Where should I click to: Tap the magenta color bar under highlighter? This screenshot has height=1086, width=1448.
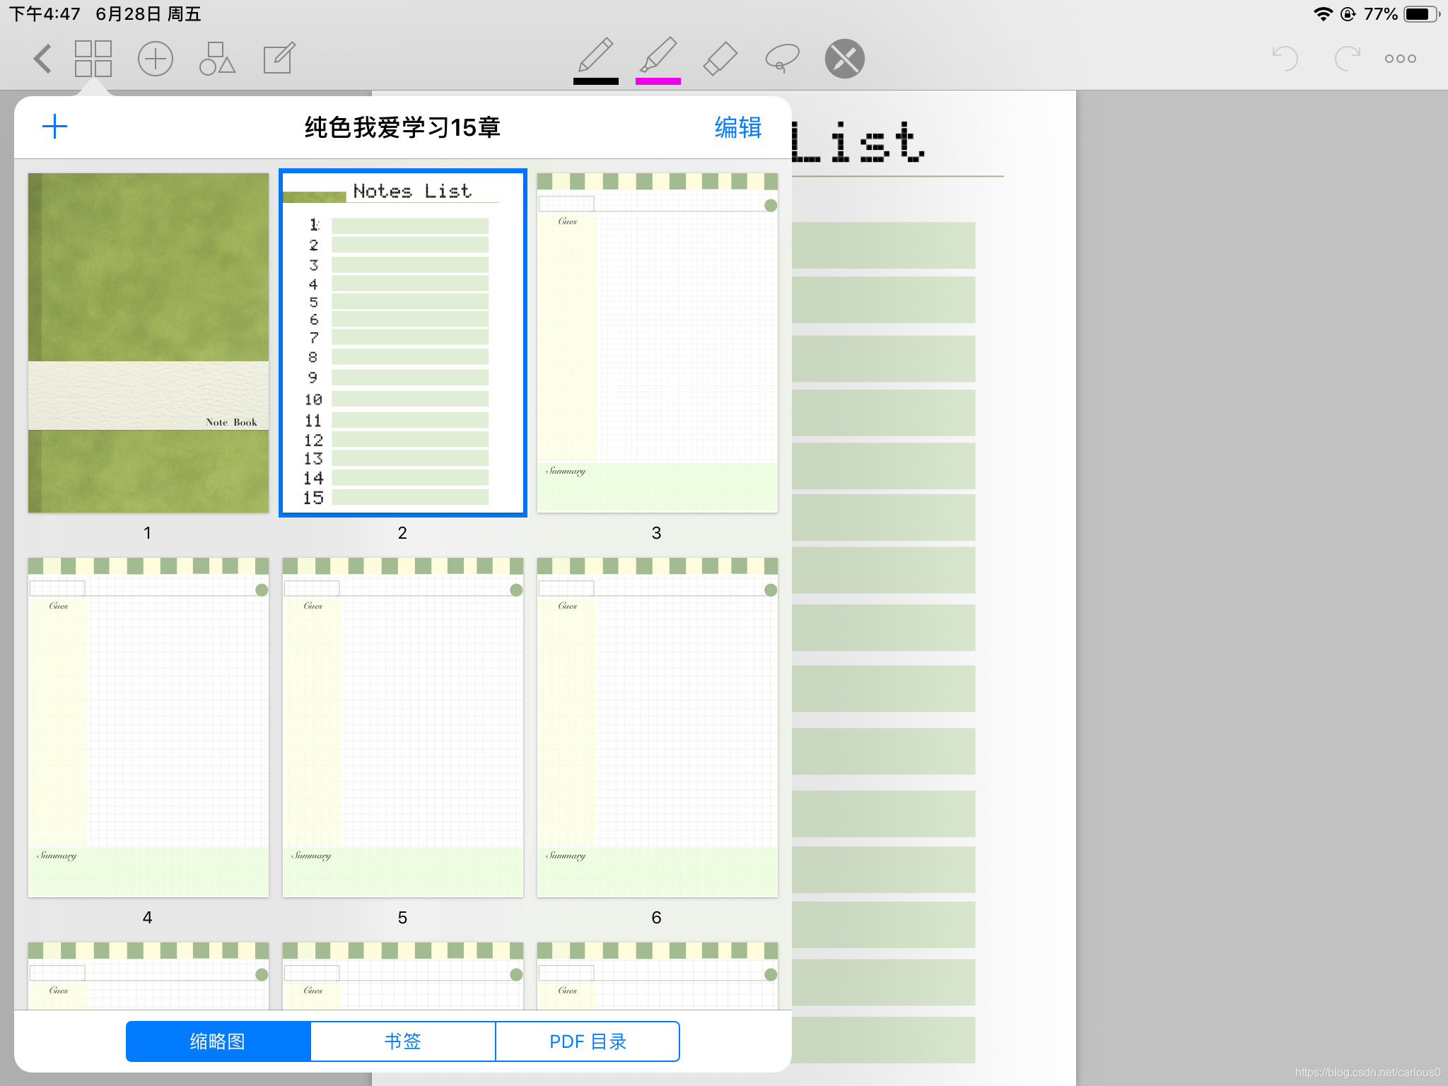[658, 82]
